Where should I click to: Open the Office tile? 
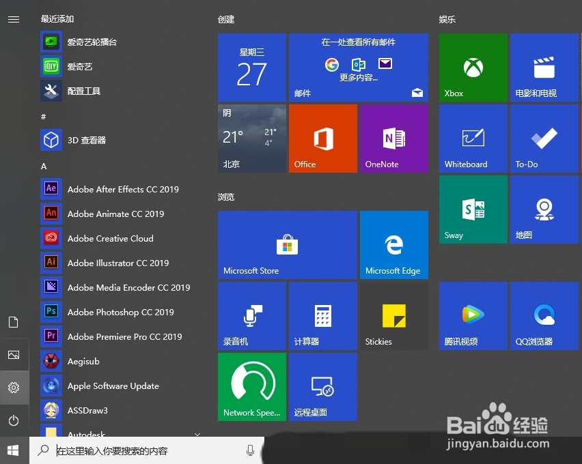[x=323, y=139]
